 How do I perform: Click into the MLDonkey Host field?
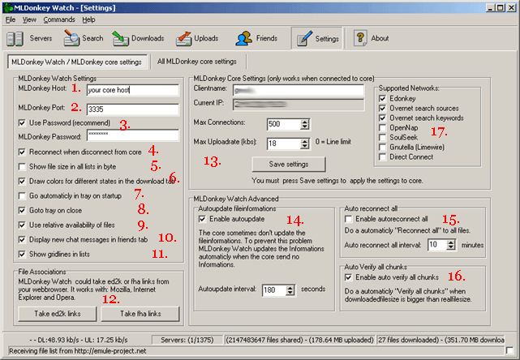coord(131,91)
